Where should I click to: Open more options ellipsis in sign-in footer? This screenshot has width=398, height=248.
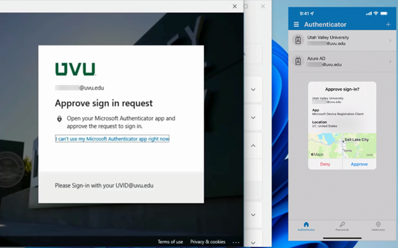coord(236,242)
